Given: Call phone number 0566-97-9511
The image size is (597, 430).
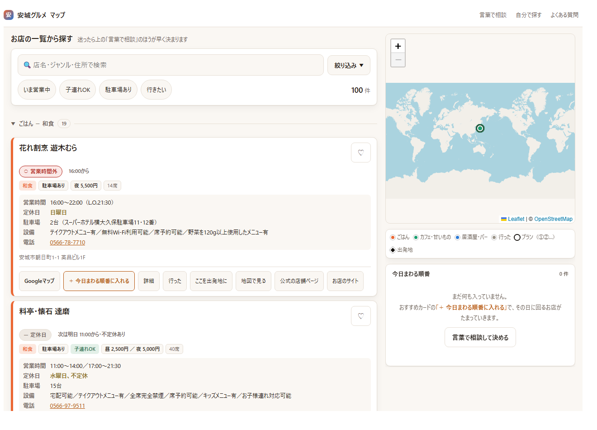Looking at the screenshot, I should (x=67, y=406).
